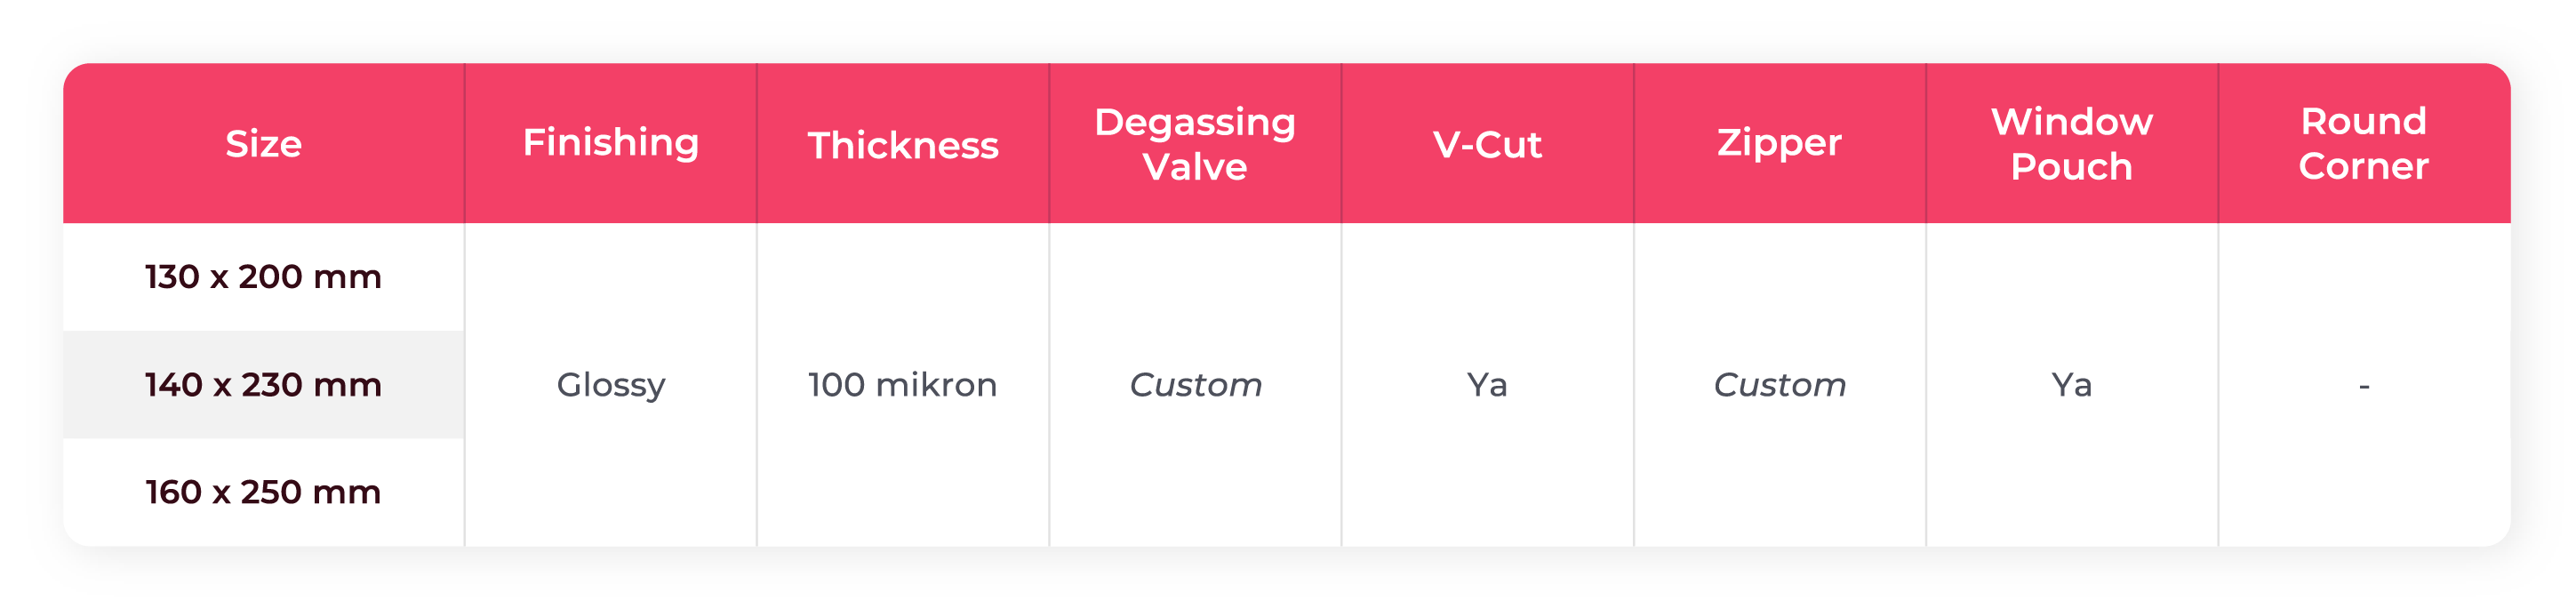This screenshot has height=609, width=2576.
Task: Click the Thickness header cell
Action: click(x=902, y=146)
